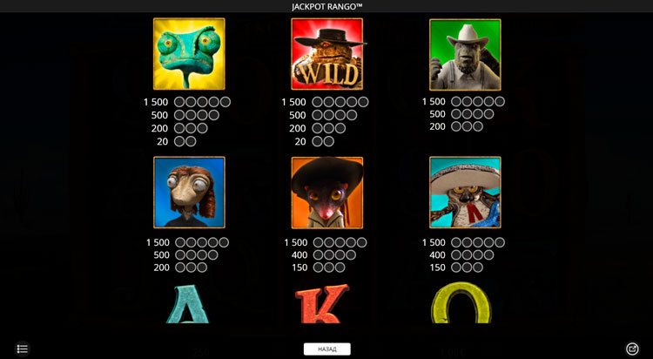Click the red letter K symbol
The image size is (653, 359).
click(322, 303)
